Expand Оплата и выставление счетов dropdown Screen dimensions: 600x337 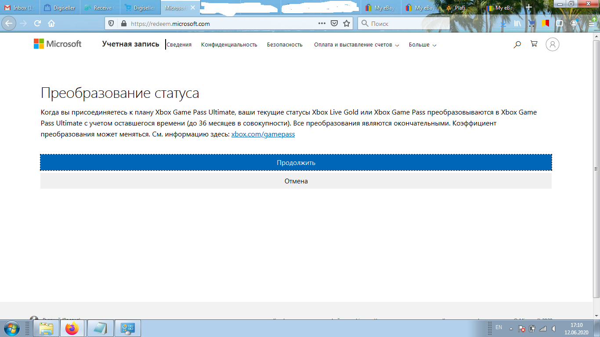click(x=356, y=44)
